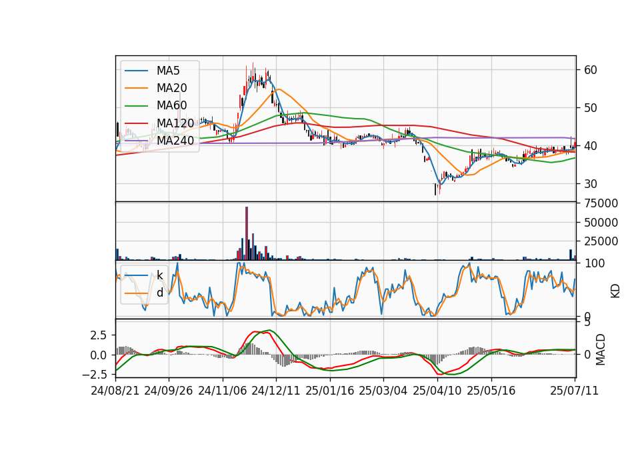Click the MA20 legend label
This screenshot has width=640, height=460.
pyautogui.click(x=171, y=88)
